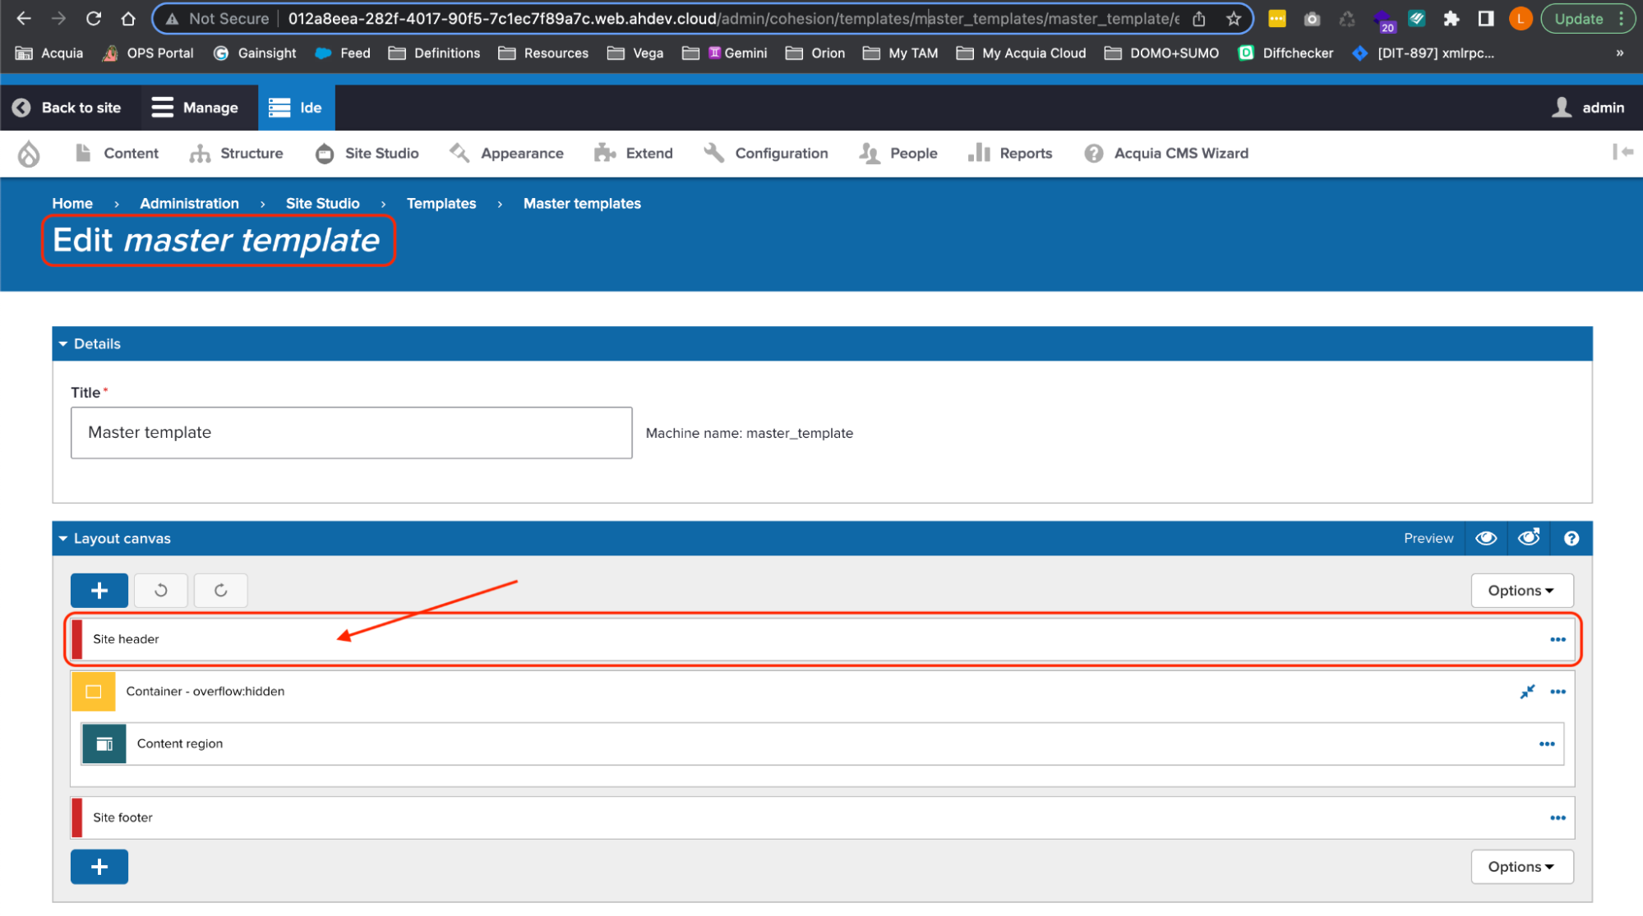Screen dimensions: 1643x916
Task: Open the Site Studio admin menu
Action: point(367,154)
